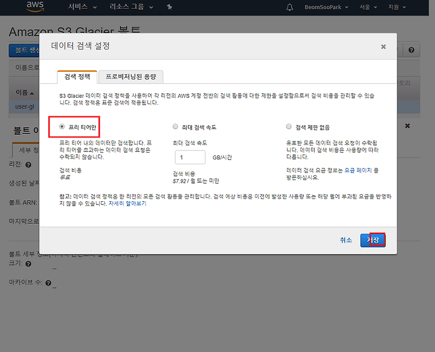Sort by 이름 column header

coord(24,92)
